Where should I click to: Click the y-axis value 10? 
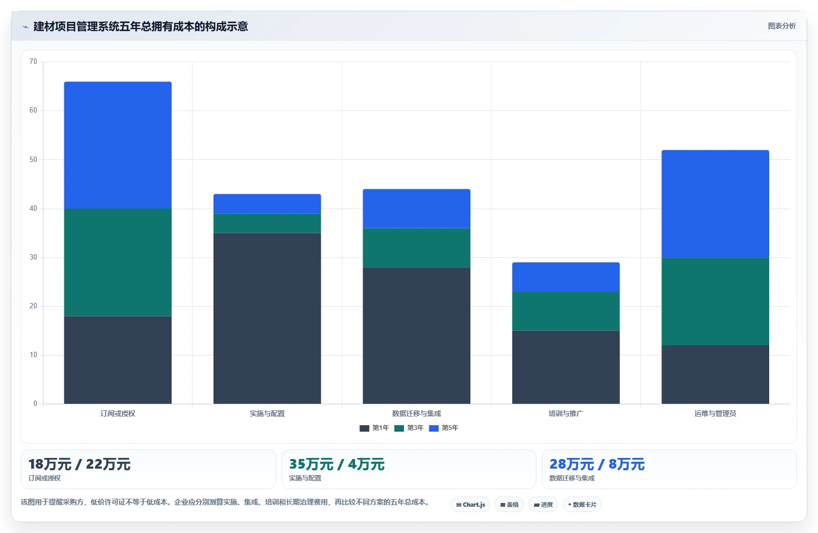[33, 355]
